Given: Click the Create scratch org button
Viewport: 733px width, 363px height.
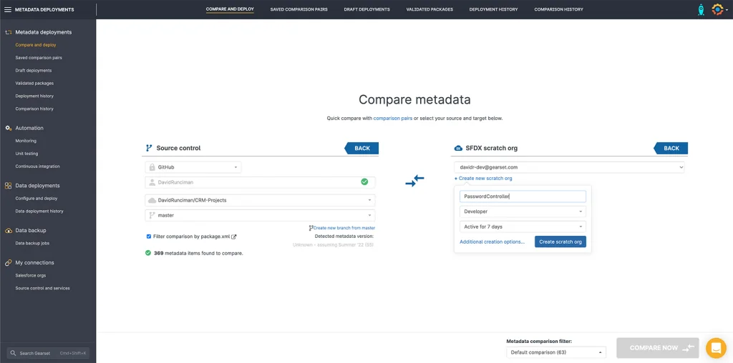Looking at the screenshot, I should [560, 242].
